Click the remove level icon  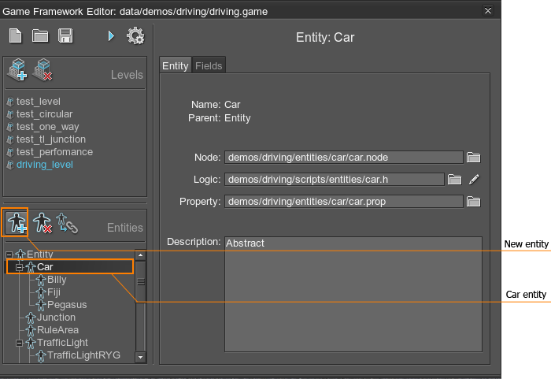[x=43, y=71]
